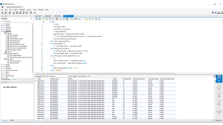This screenshot has width=223, height=125.
Task: Click create new table toolbar icon
Action: pos(17,13)
